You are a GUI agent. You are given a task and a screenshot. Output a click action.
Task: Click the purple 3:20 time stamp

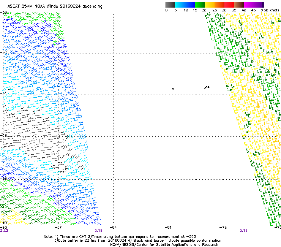4,231
